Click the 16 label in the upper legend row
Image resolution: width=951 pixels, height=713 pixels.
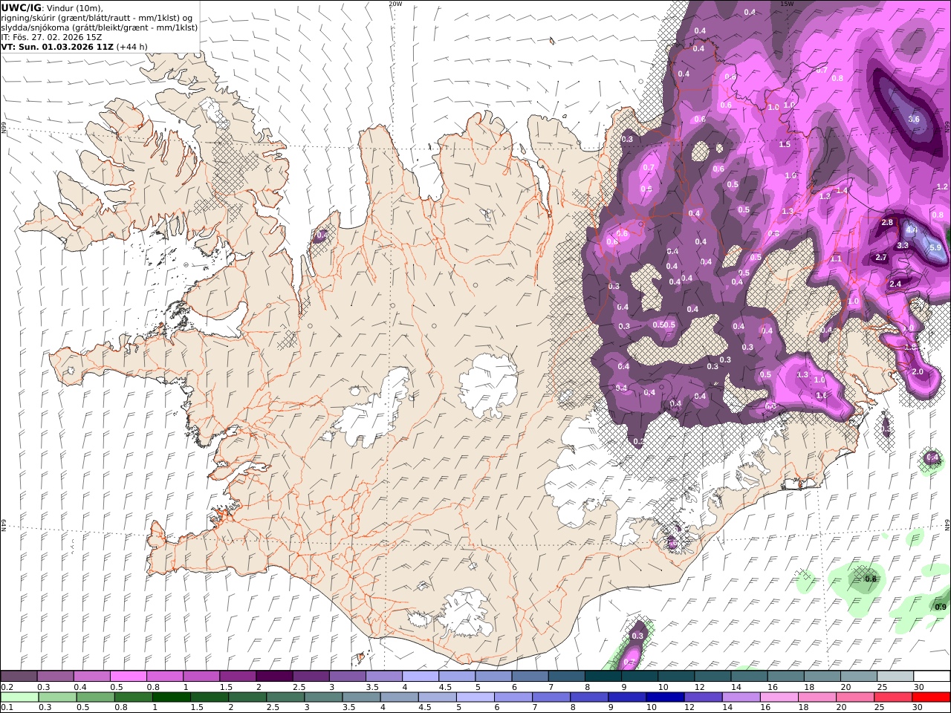click(772, 687)
